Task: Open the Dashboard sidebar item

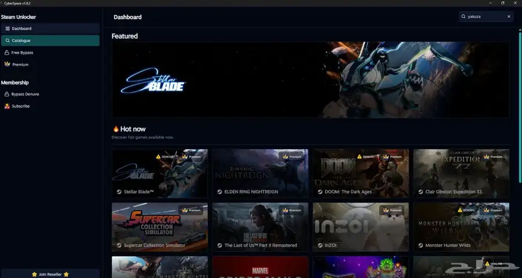Action: 50,28
